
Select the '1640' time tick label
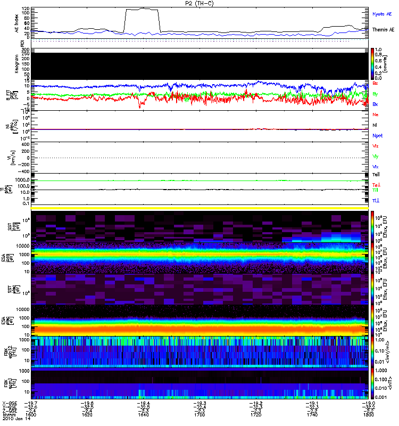tap(143, 415)
